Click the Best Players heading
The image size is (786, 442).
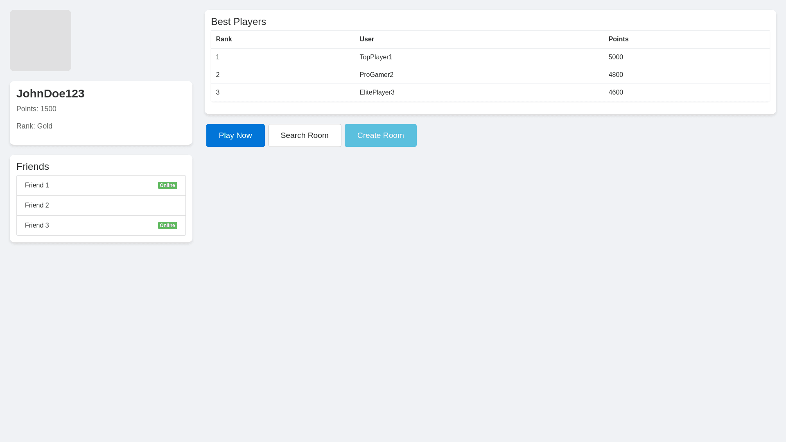pos(238,22)
